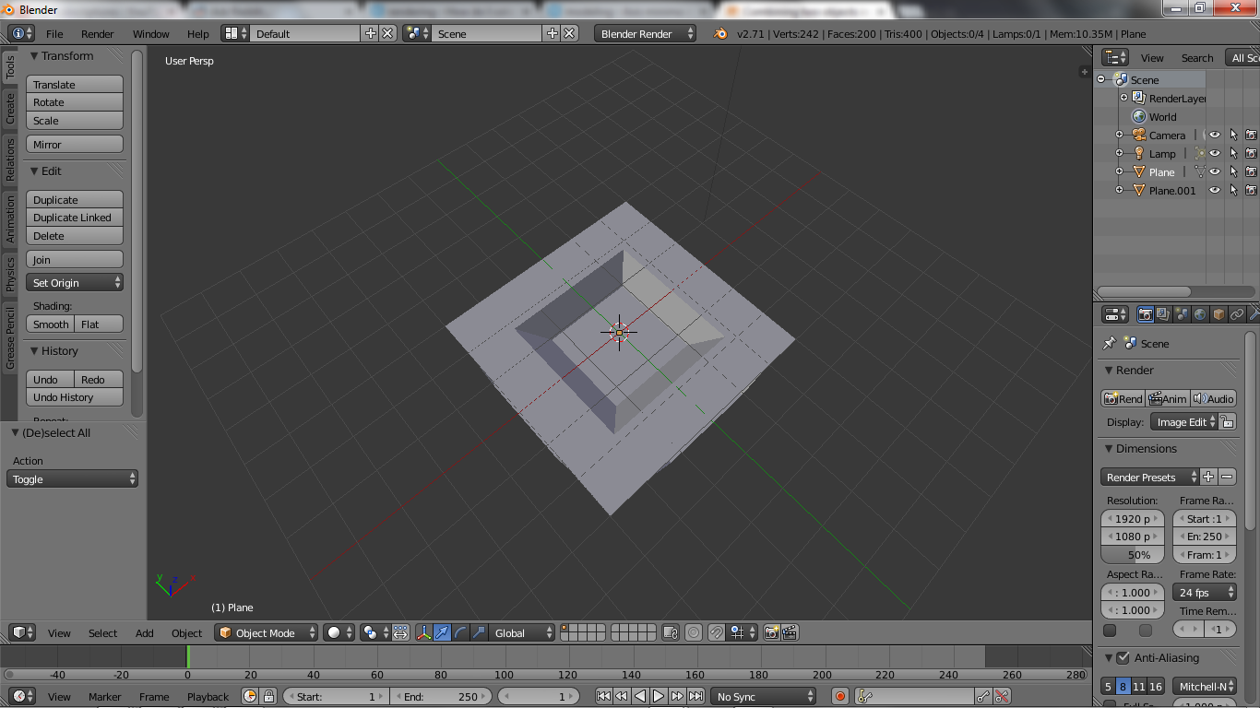Image resolution: width=1260 pixels, height=708 pixels.
Task: Switch to Render Layers properties icon
Action: tap(1163, 314)
